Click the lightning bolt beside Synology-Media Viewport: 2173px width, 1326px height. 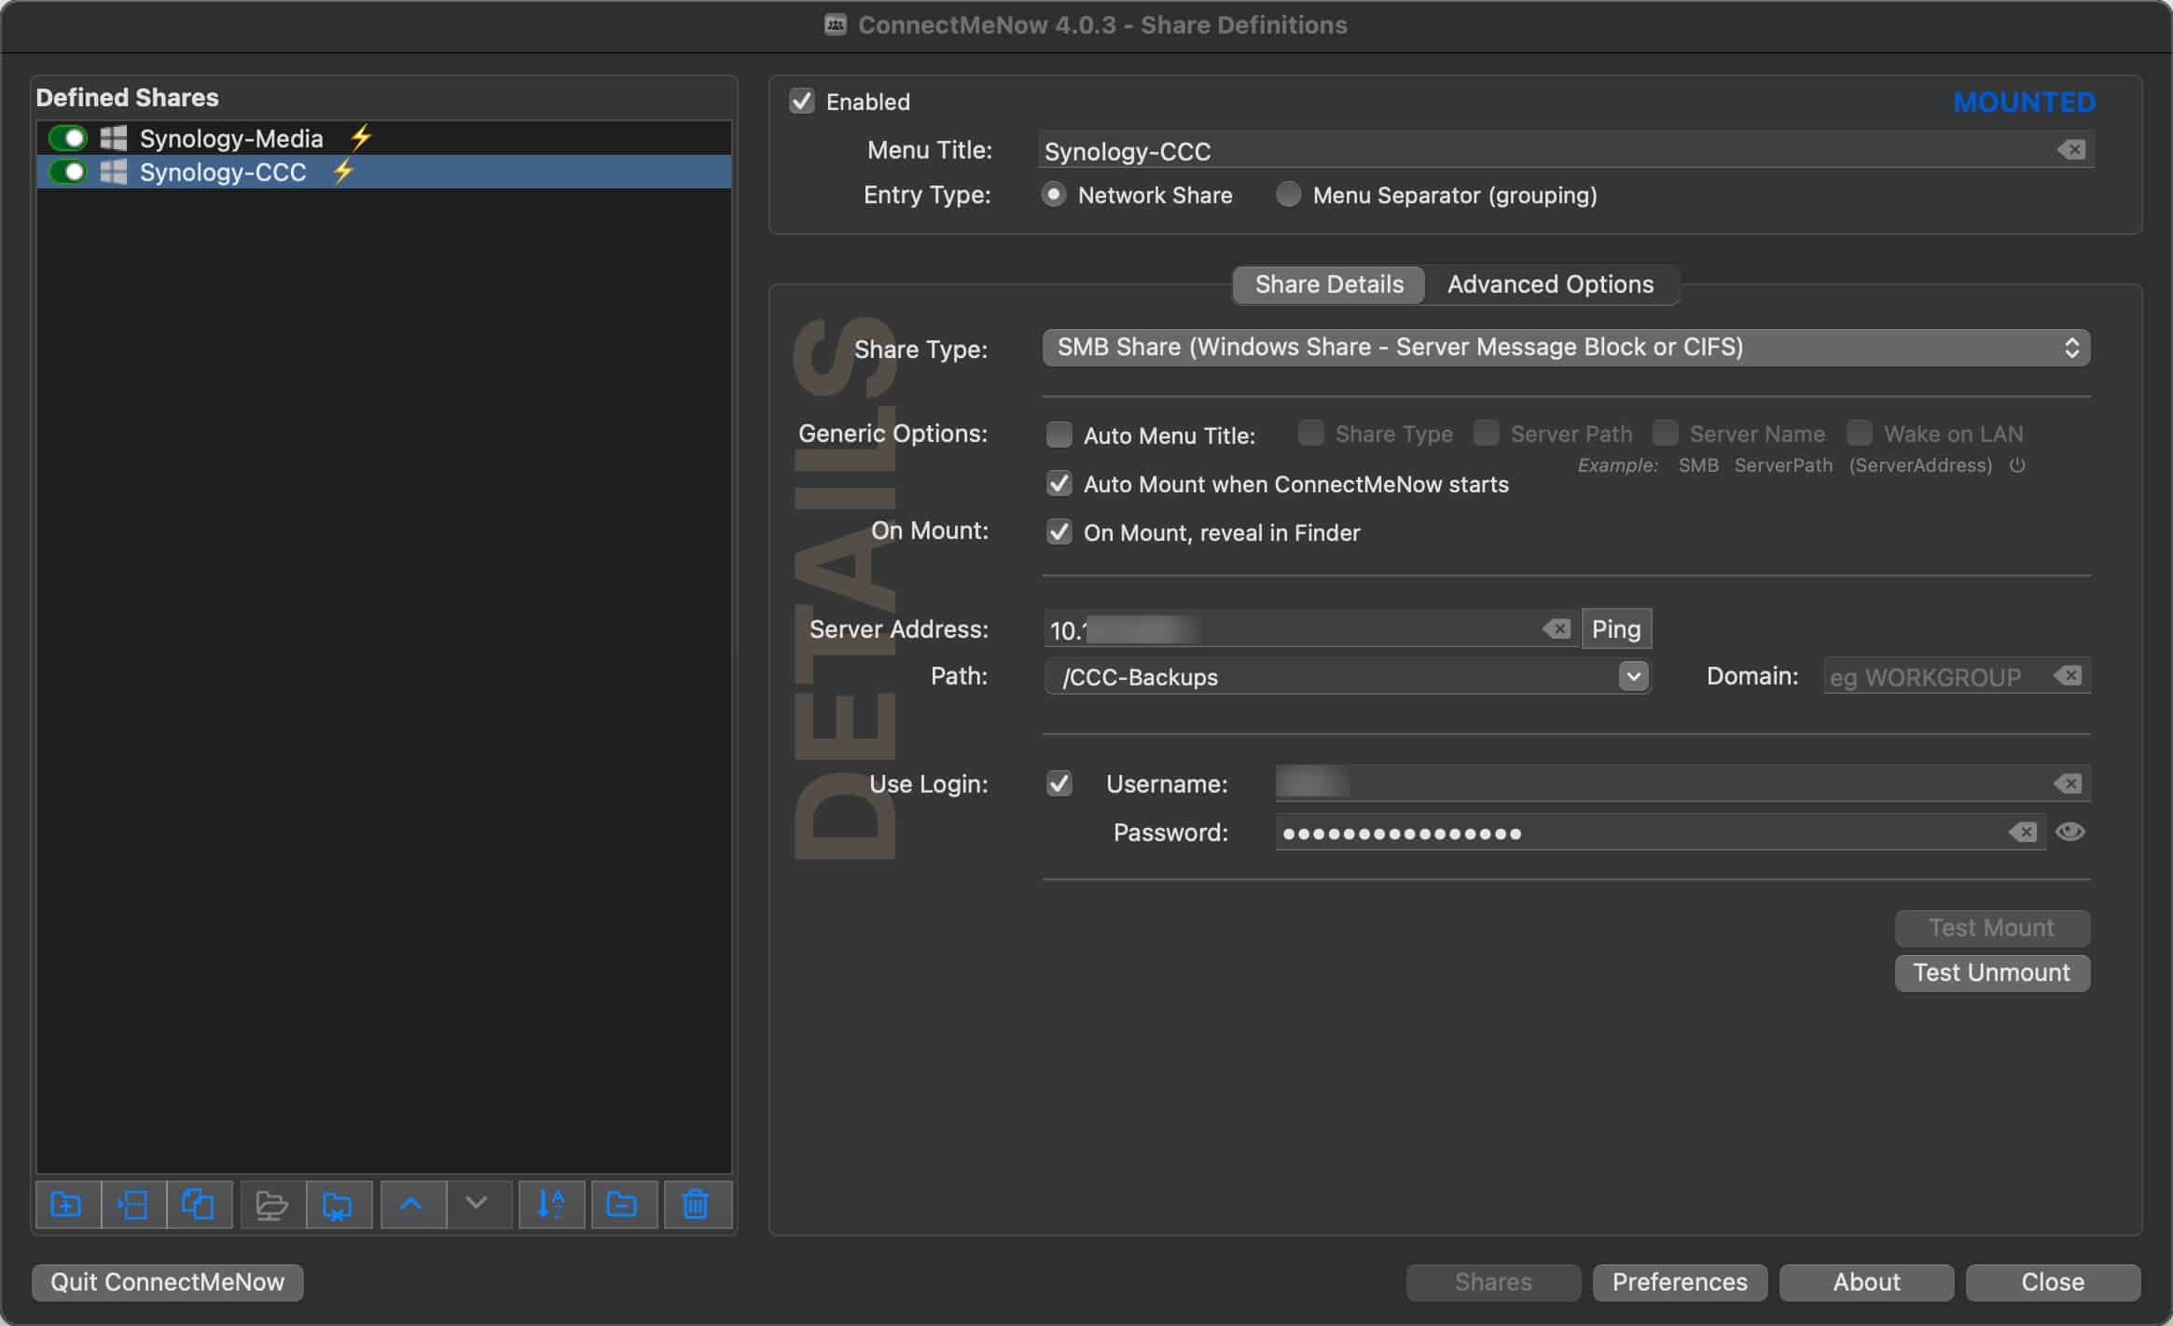click(x=361, y=138)
